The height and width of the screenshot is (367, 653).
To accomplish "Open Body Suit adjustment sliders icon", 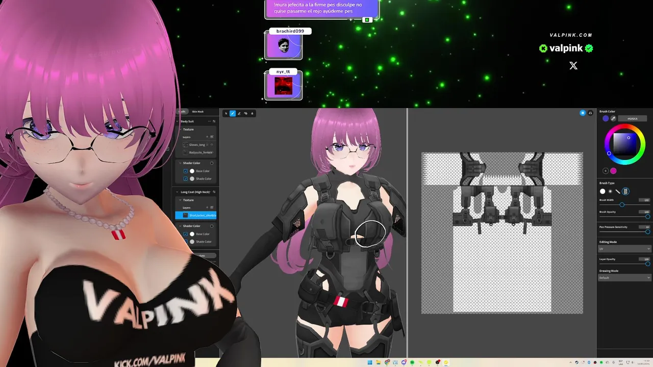I will 214,121.
